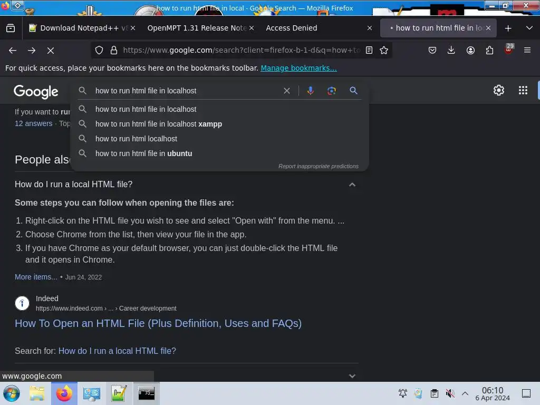The width and height of the screenshot is (540, 405).
Task: Save the page to Pocket
Action: coord(432,50)
